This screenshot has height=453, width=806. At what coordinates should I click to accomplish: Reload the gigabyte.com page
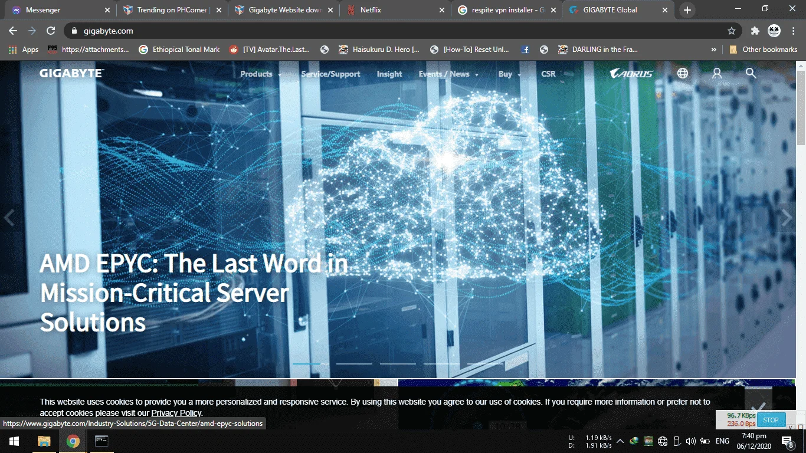51,31
